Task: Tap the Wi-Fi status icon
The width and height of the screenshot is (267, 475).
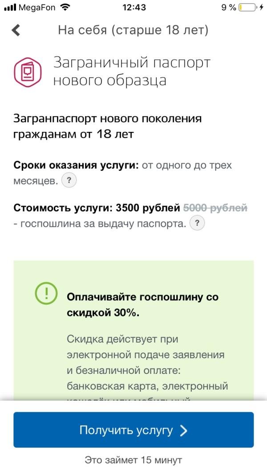Action: [65, 7]
